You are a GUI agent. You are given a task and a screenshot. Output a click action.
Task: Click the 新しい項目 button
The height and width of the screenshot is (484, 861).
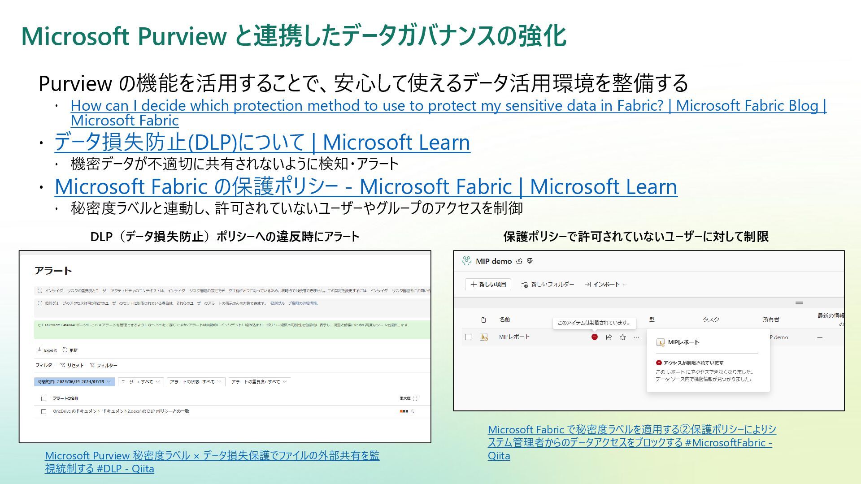pos(488,285)
